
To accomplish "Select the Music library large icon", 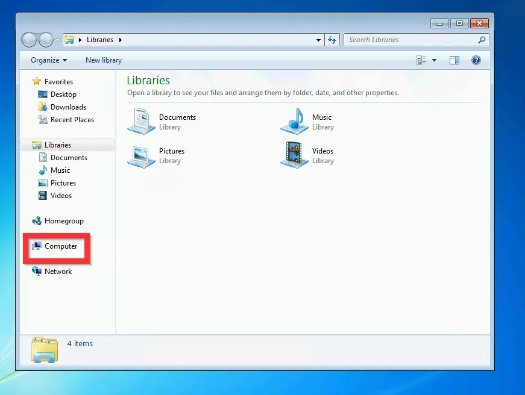I will point(294,122).
